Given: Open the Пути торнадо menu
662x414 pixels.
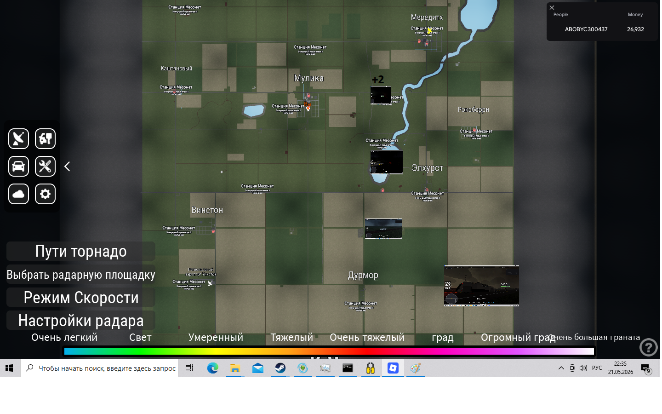Looking at the screenshot, I should [81, 251].
